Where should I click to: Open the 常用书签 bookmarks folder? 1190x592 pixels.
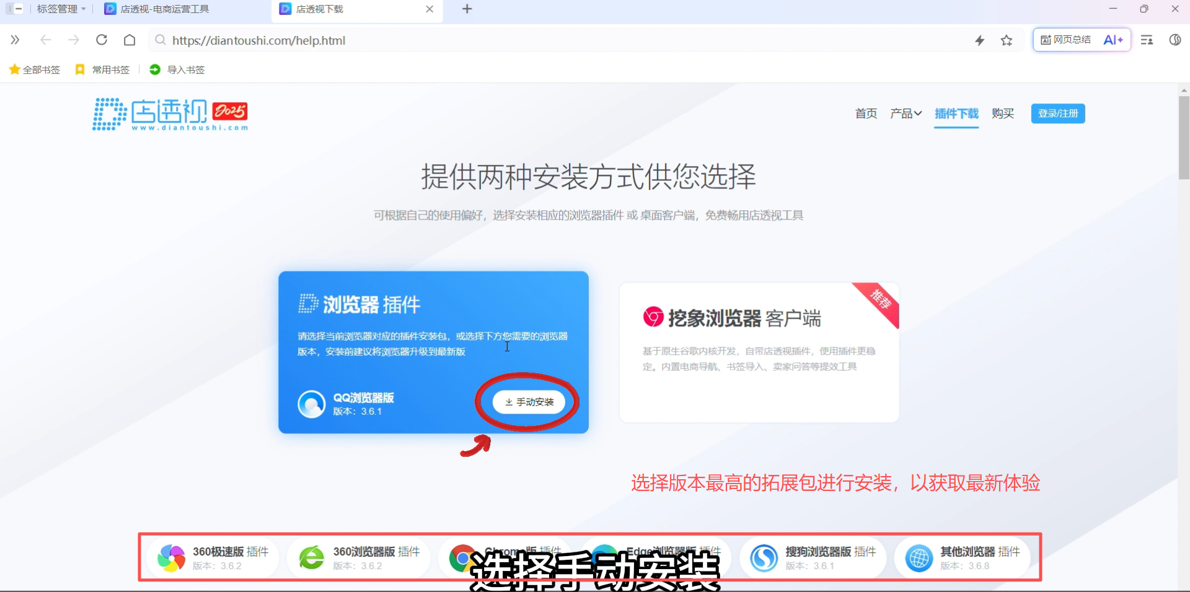click(102, 69)
